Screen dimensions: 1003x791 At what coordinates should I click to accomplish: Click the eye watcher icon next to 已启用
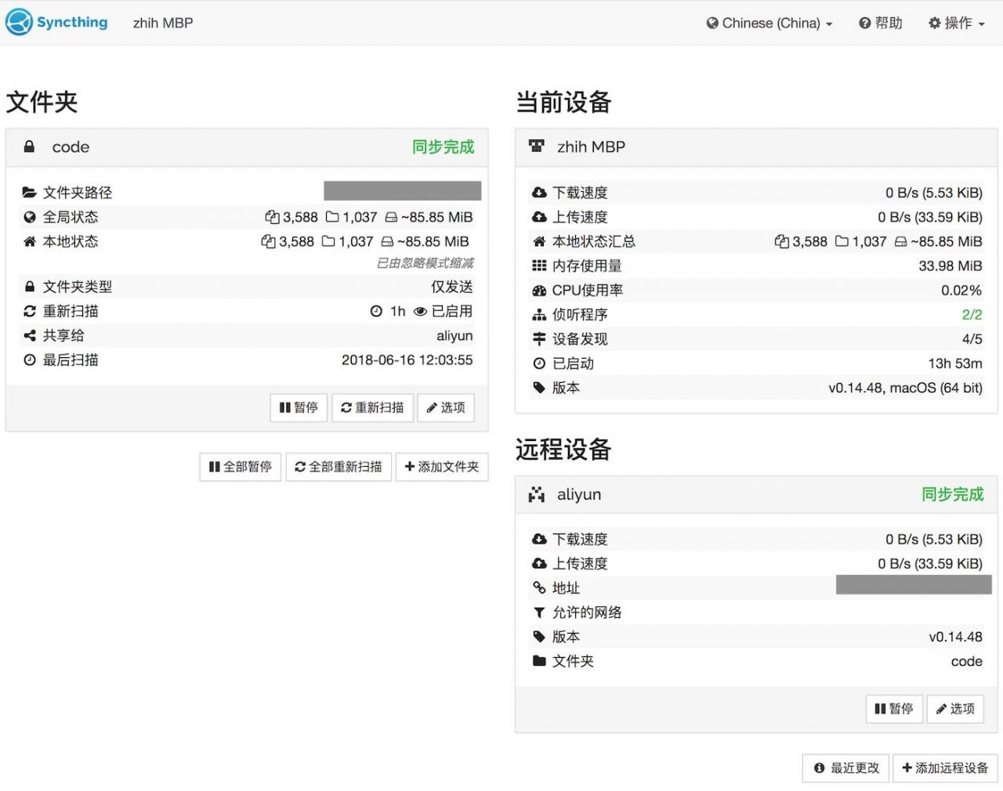click(420, 311)
